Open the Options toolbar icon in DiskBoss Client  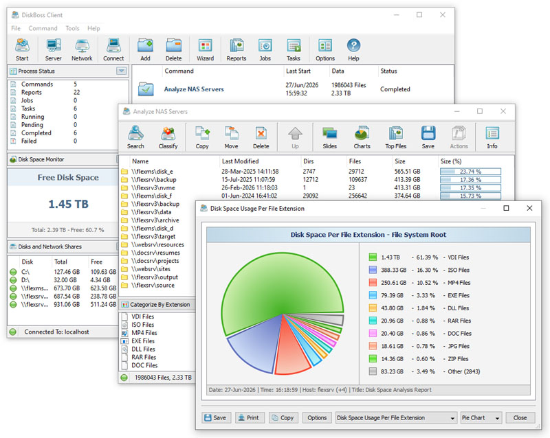coord(325,49)
